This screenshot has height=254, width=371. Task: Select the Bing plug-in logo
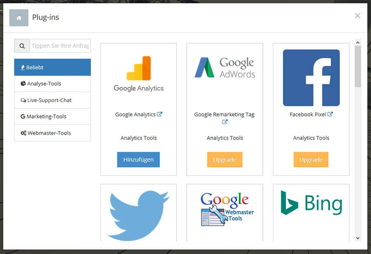311,204
